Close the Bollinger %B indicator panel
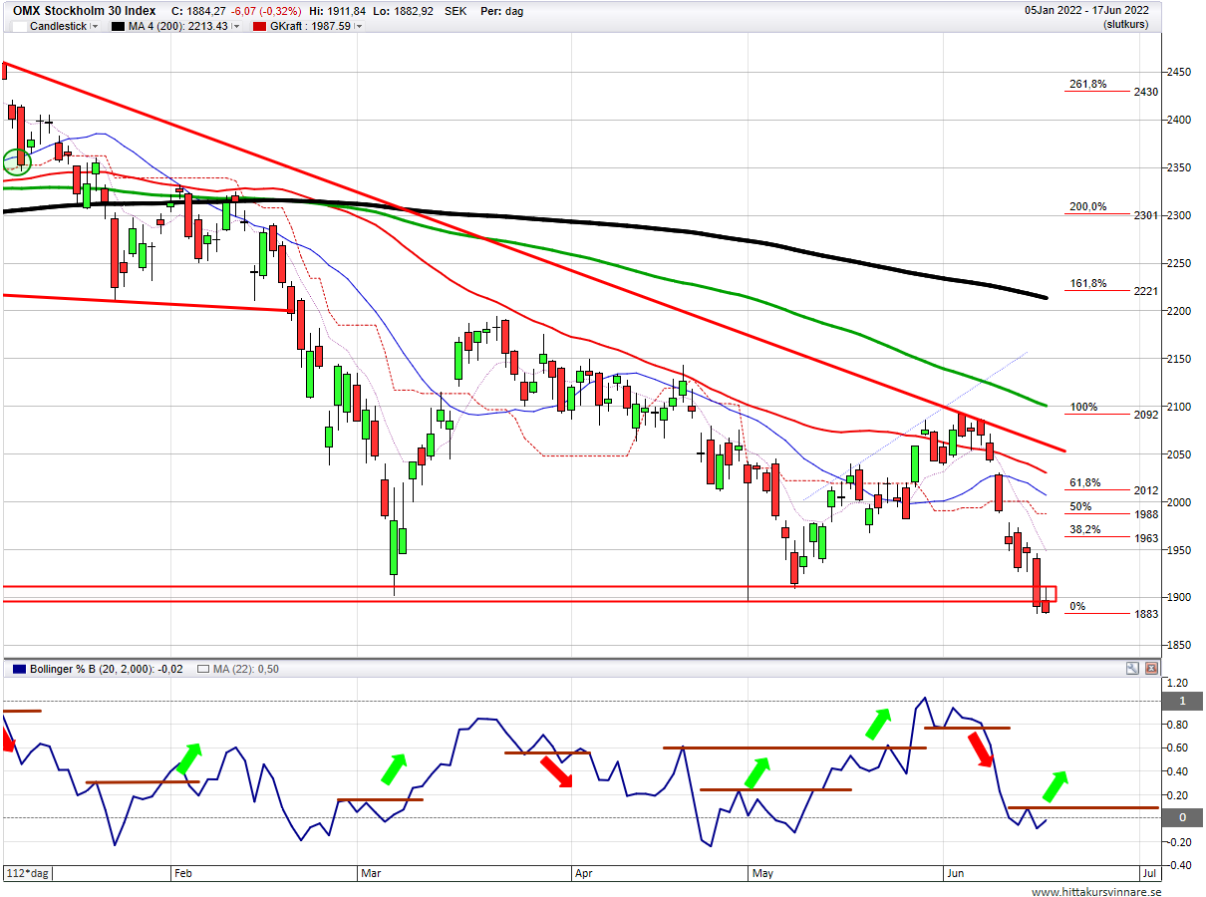Image resolution: width=1206 pixels, height=897 pixels. 1151,668
